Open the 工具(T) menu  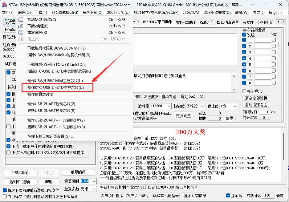coord(41,13)
